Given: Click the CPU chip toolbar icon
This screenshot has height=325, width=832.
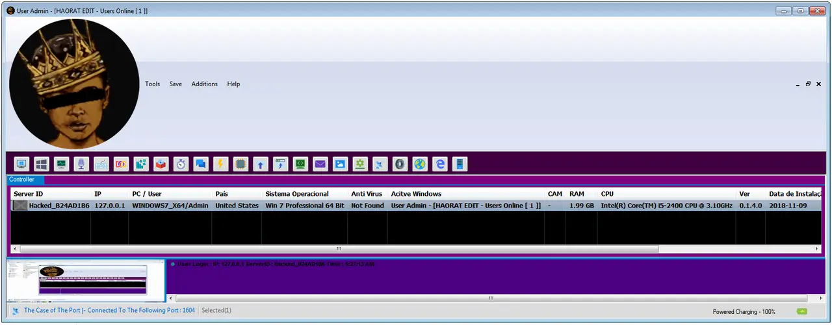Looking at the screenshot, I should coord(240,164).
